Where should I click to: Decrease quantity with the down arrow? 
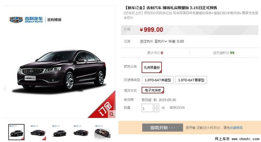(x=157, y=110)
